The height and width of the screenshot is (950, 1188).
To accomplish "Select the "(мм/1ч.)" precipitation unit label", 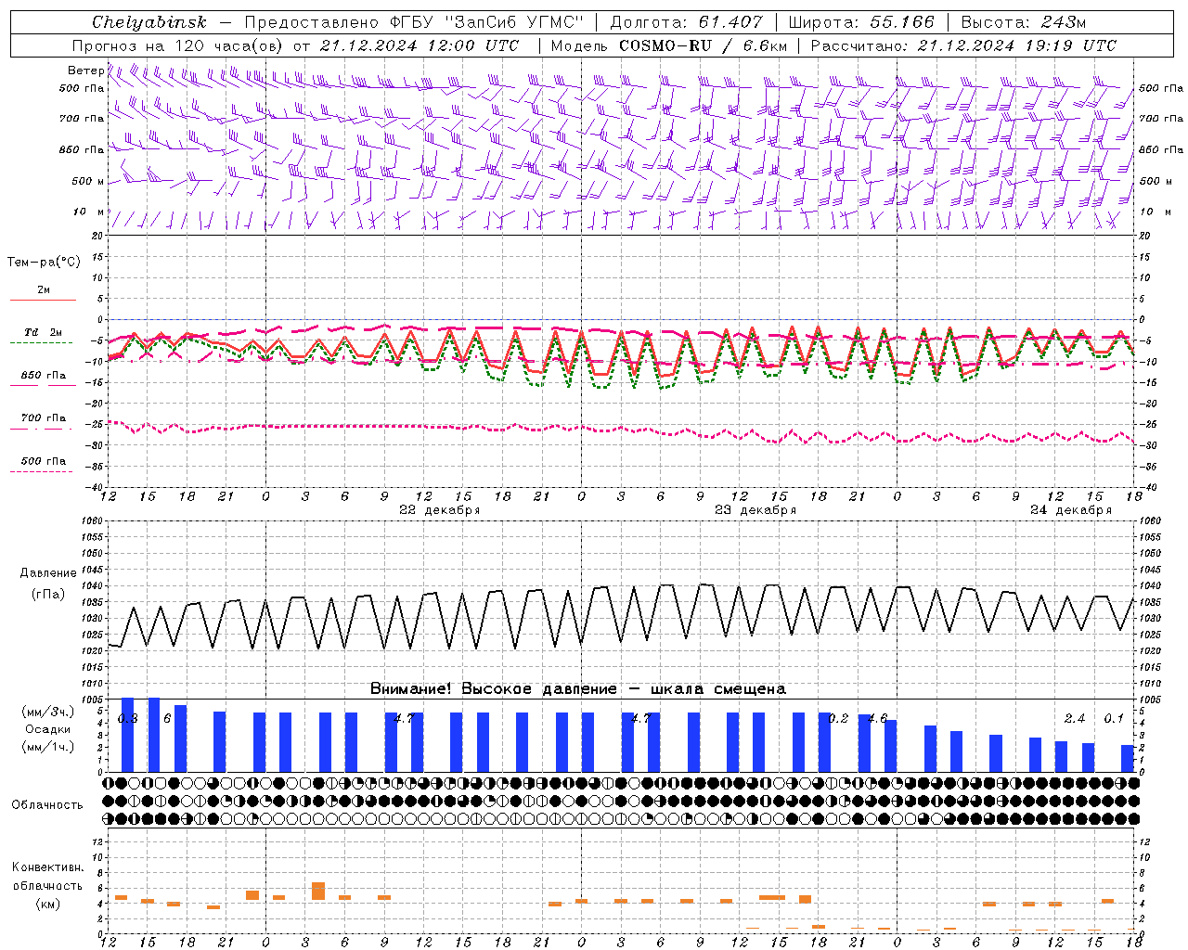I will point(47,747).
